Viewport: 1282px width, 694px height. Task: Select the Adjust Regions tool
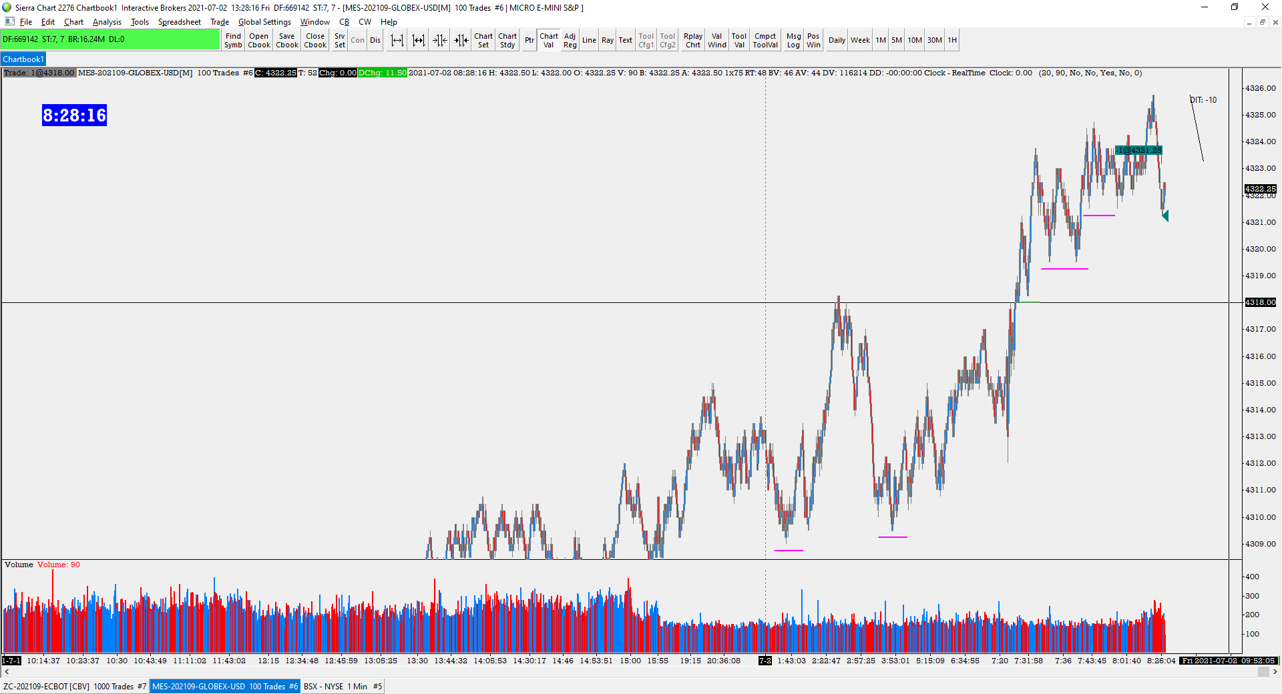[570, 41]
